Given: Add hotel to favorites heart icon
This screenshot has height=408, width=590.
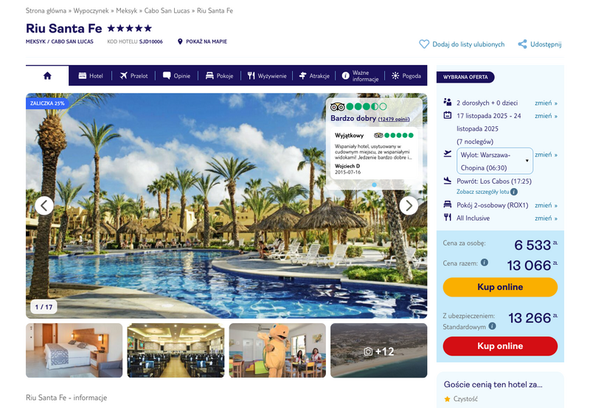Looking at the screenshot, I should (x=424, y=44).
